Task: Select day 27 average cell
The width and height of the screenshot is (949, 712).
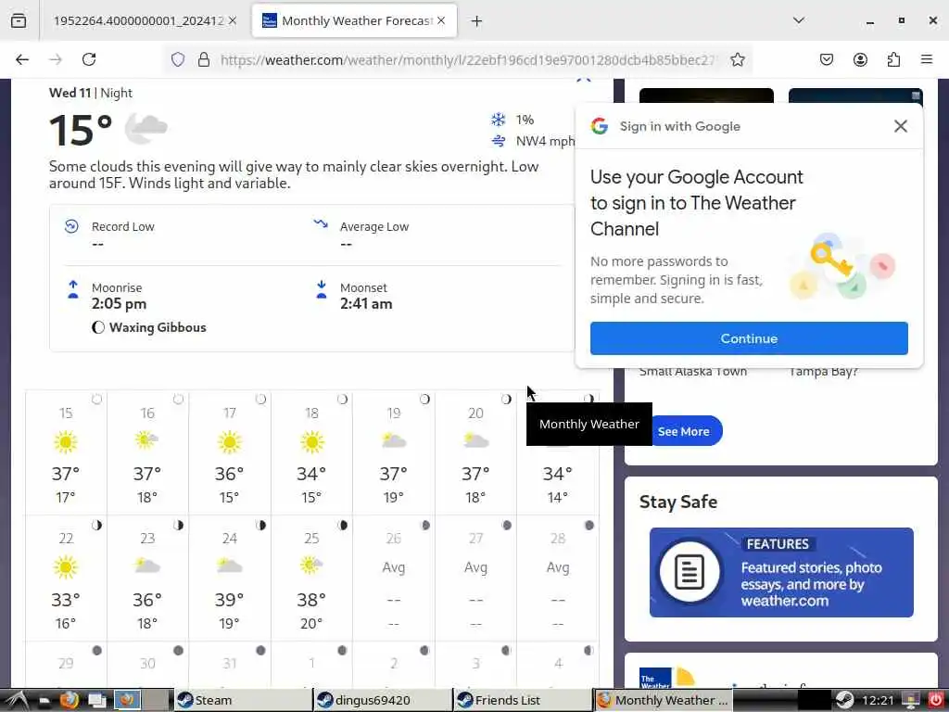Action: point(475,578)
